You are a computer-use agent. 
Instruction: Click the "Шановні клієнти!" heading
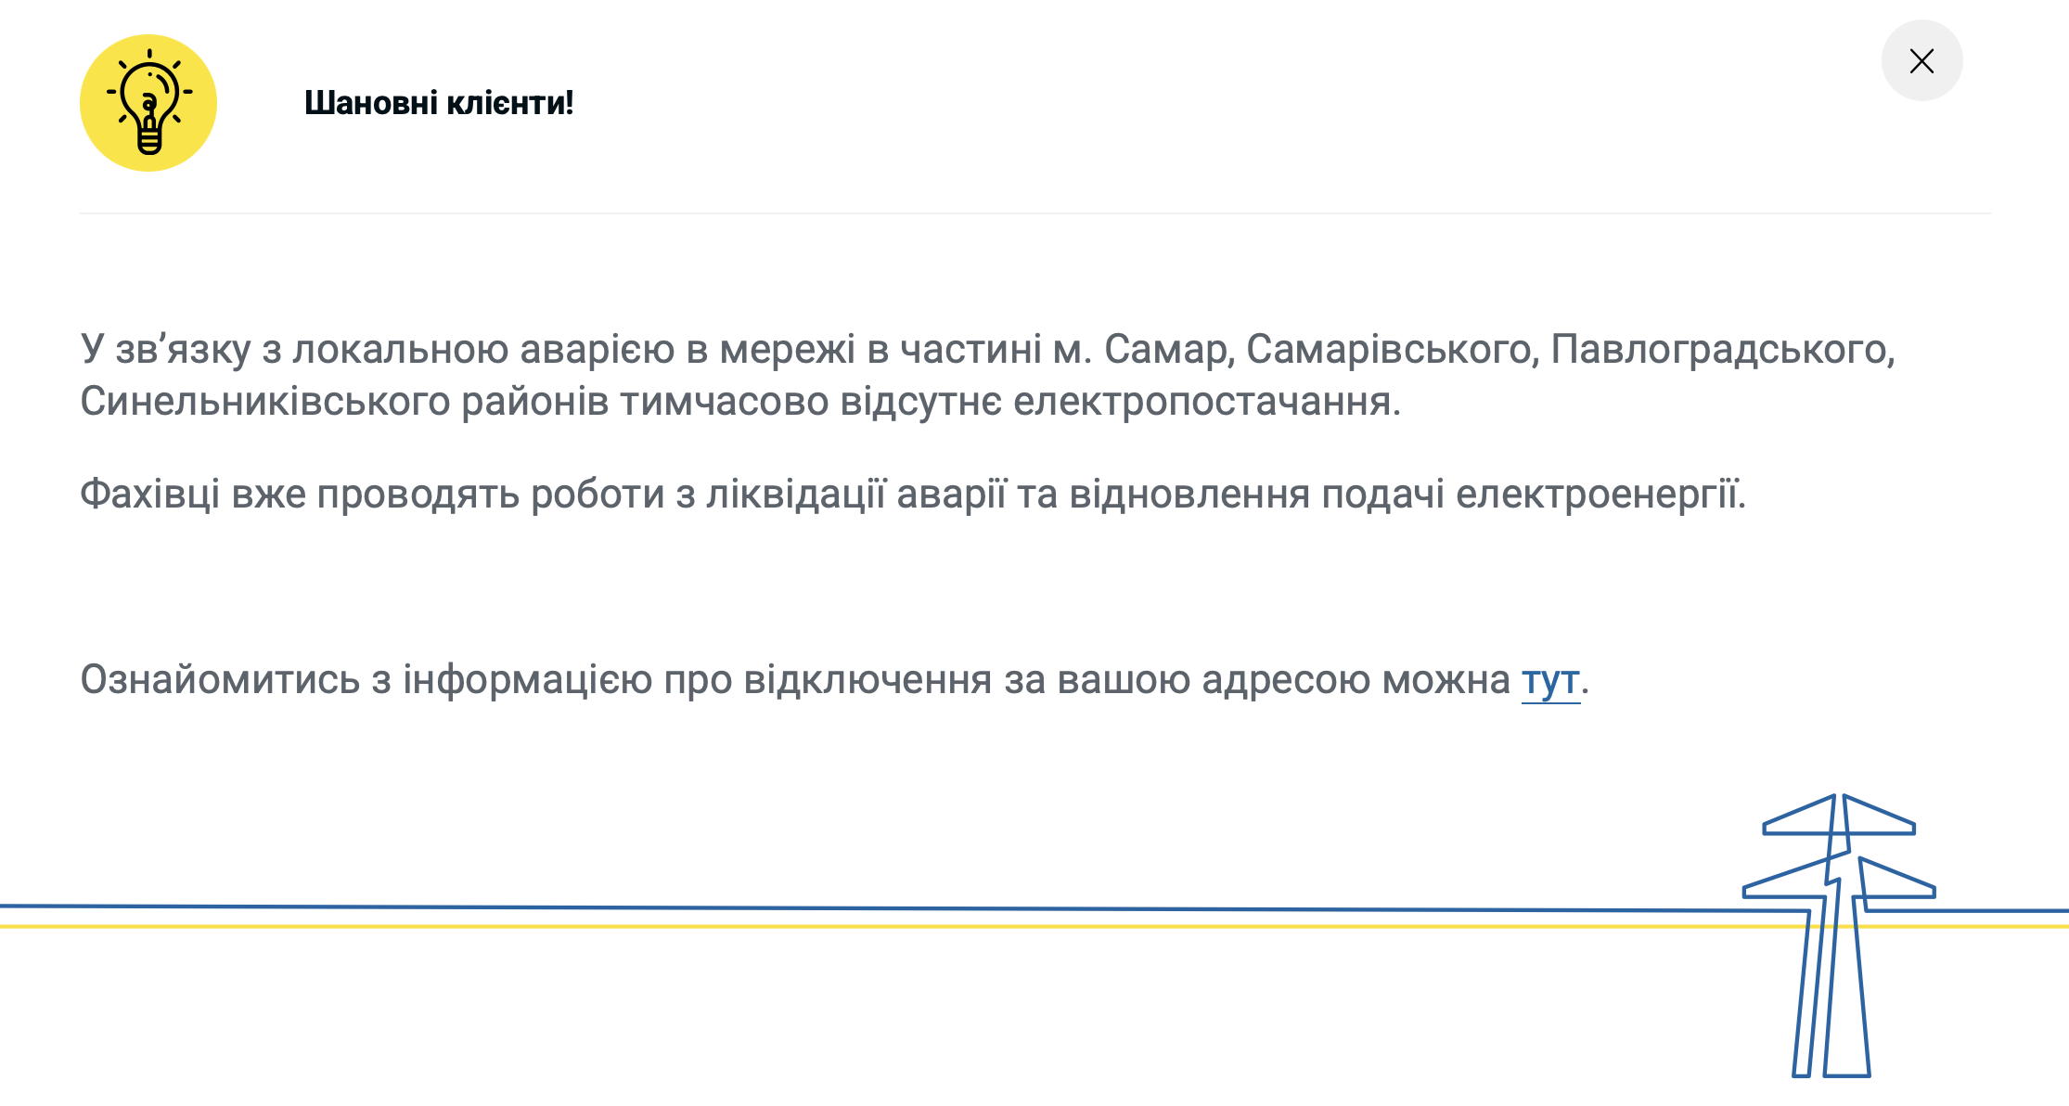coord(439,103)
